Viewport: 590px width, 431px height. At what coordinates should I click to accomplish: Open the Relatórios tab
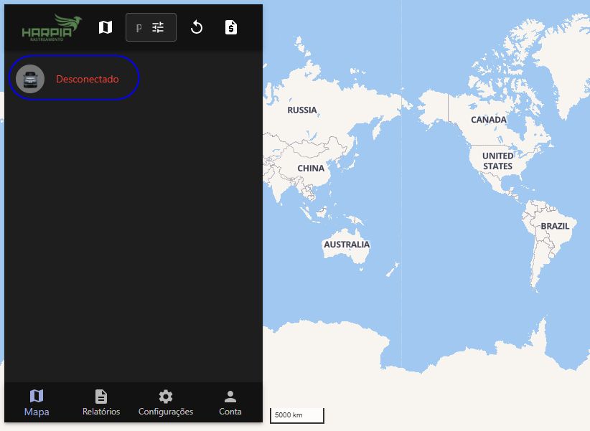point(101,402)
